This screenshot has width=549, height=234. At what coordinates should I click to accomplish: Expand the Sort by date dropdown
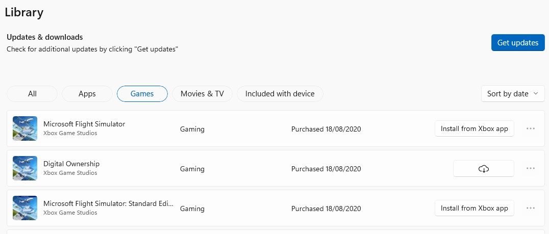[512, 94]
